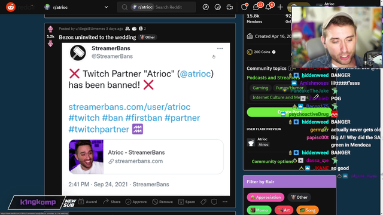383x215 pixels.
Task: Downvote the Bezos uninvited post
Action: click(x=50, y=44)
